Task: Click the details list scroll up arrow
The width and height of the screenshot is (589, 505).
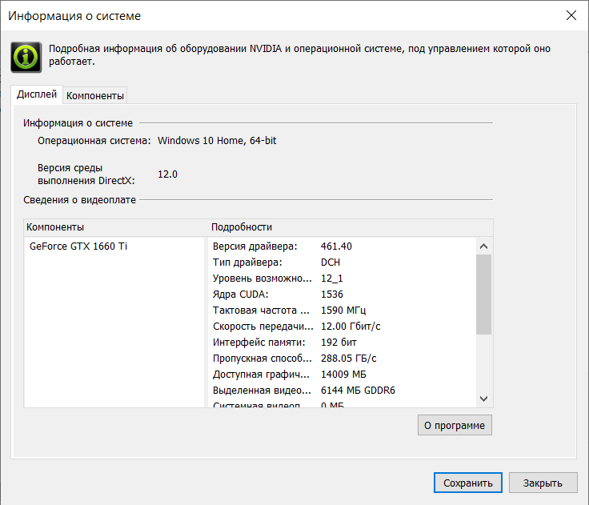Action: (484, 246)
